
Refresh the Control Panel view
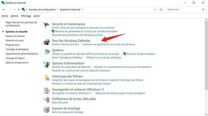pyautogui.click(x=161, y=10)
